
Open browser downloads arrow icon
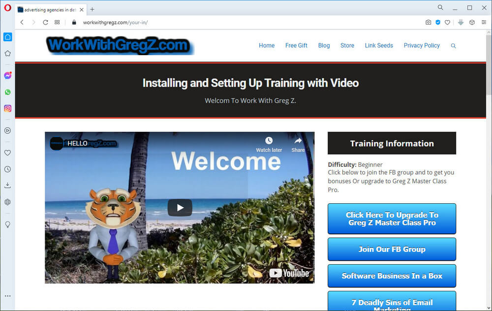coord(461,22)
